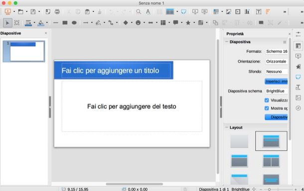Open Find and Replace magnifier icon

coord(139,12)
